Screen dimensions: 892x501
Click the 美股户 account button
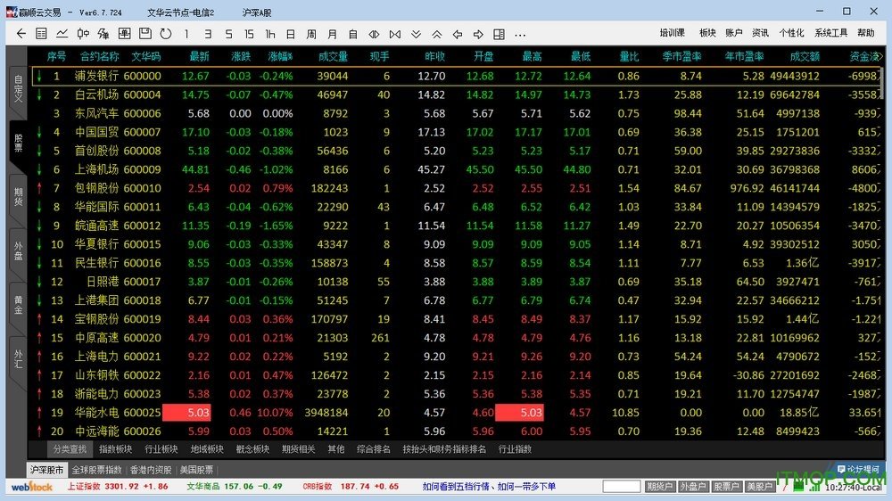click(x=759, y=487)
